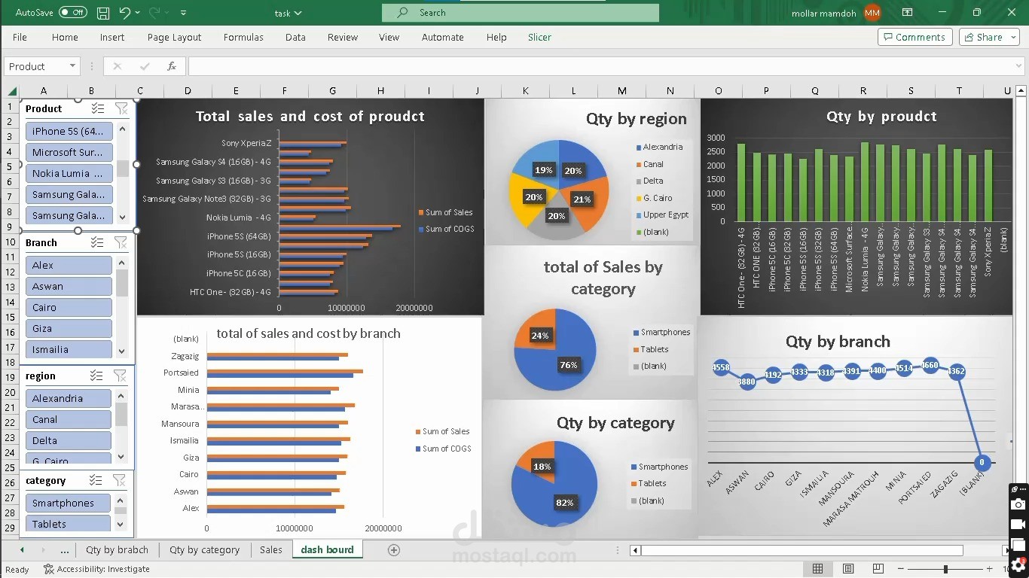This screenshot has height=578, width=1029.
Task: Click the zoom out minus button
Action: 902,569
